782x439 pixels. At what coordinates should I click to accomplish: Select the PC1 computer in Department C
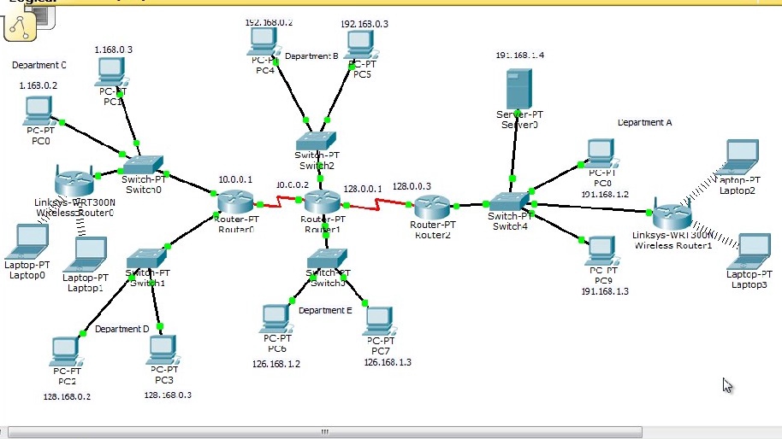coord(111,73)
